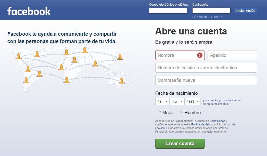Select the Hombre radio button
This screenshot has width=267, height=156.
pyautogui.click(x=181, y=112)
